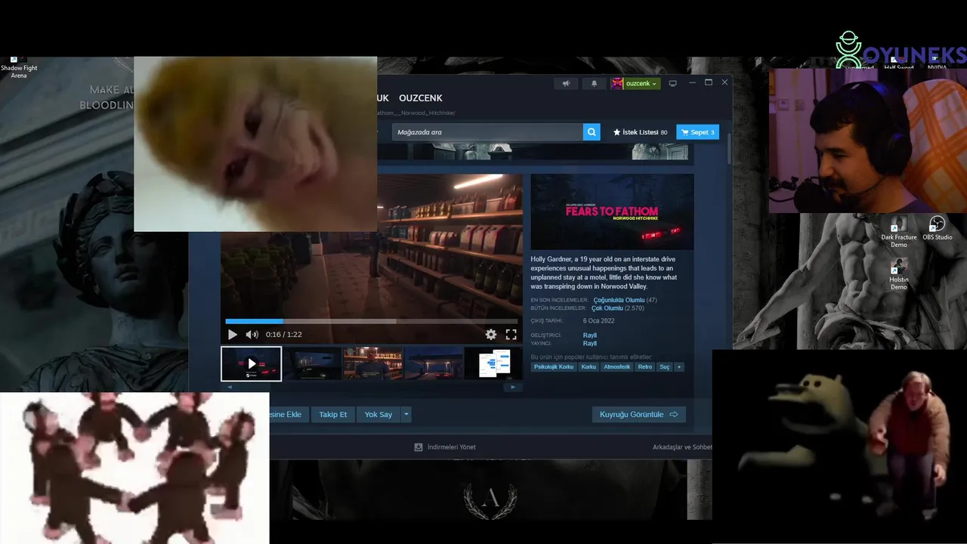967x544 pixels.
Task: Click the 'Retro' tag
Action: coord(644,367)
